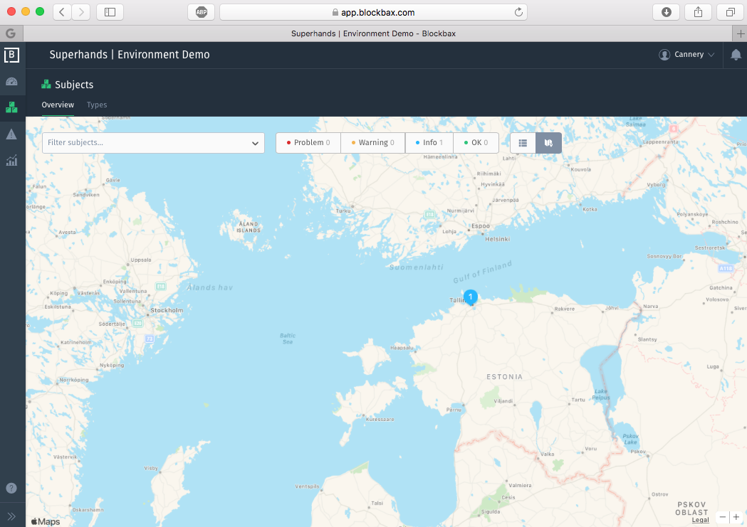Expand the Filter subjects dropdown arrow
Image resolution: width=747 pixels, height=527 pixels.
256,143
